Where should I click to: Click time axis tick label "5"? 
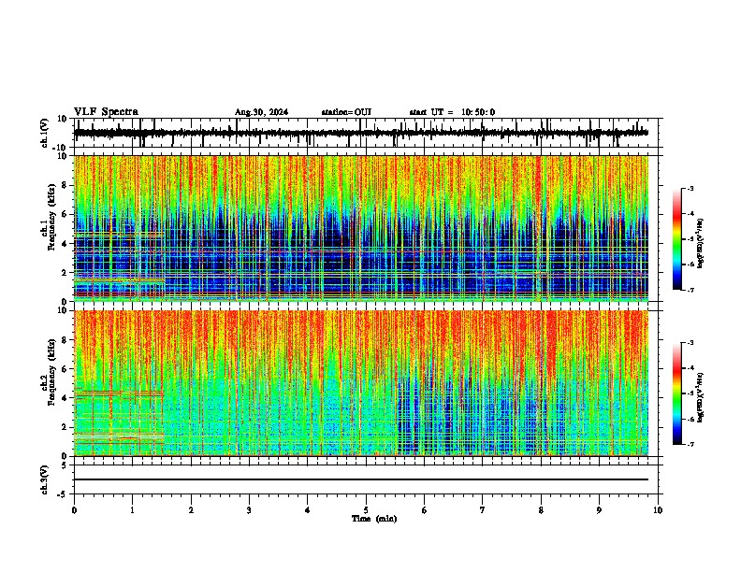coord(366,510)
